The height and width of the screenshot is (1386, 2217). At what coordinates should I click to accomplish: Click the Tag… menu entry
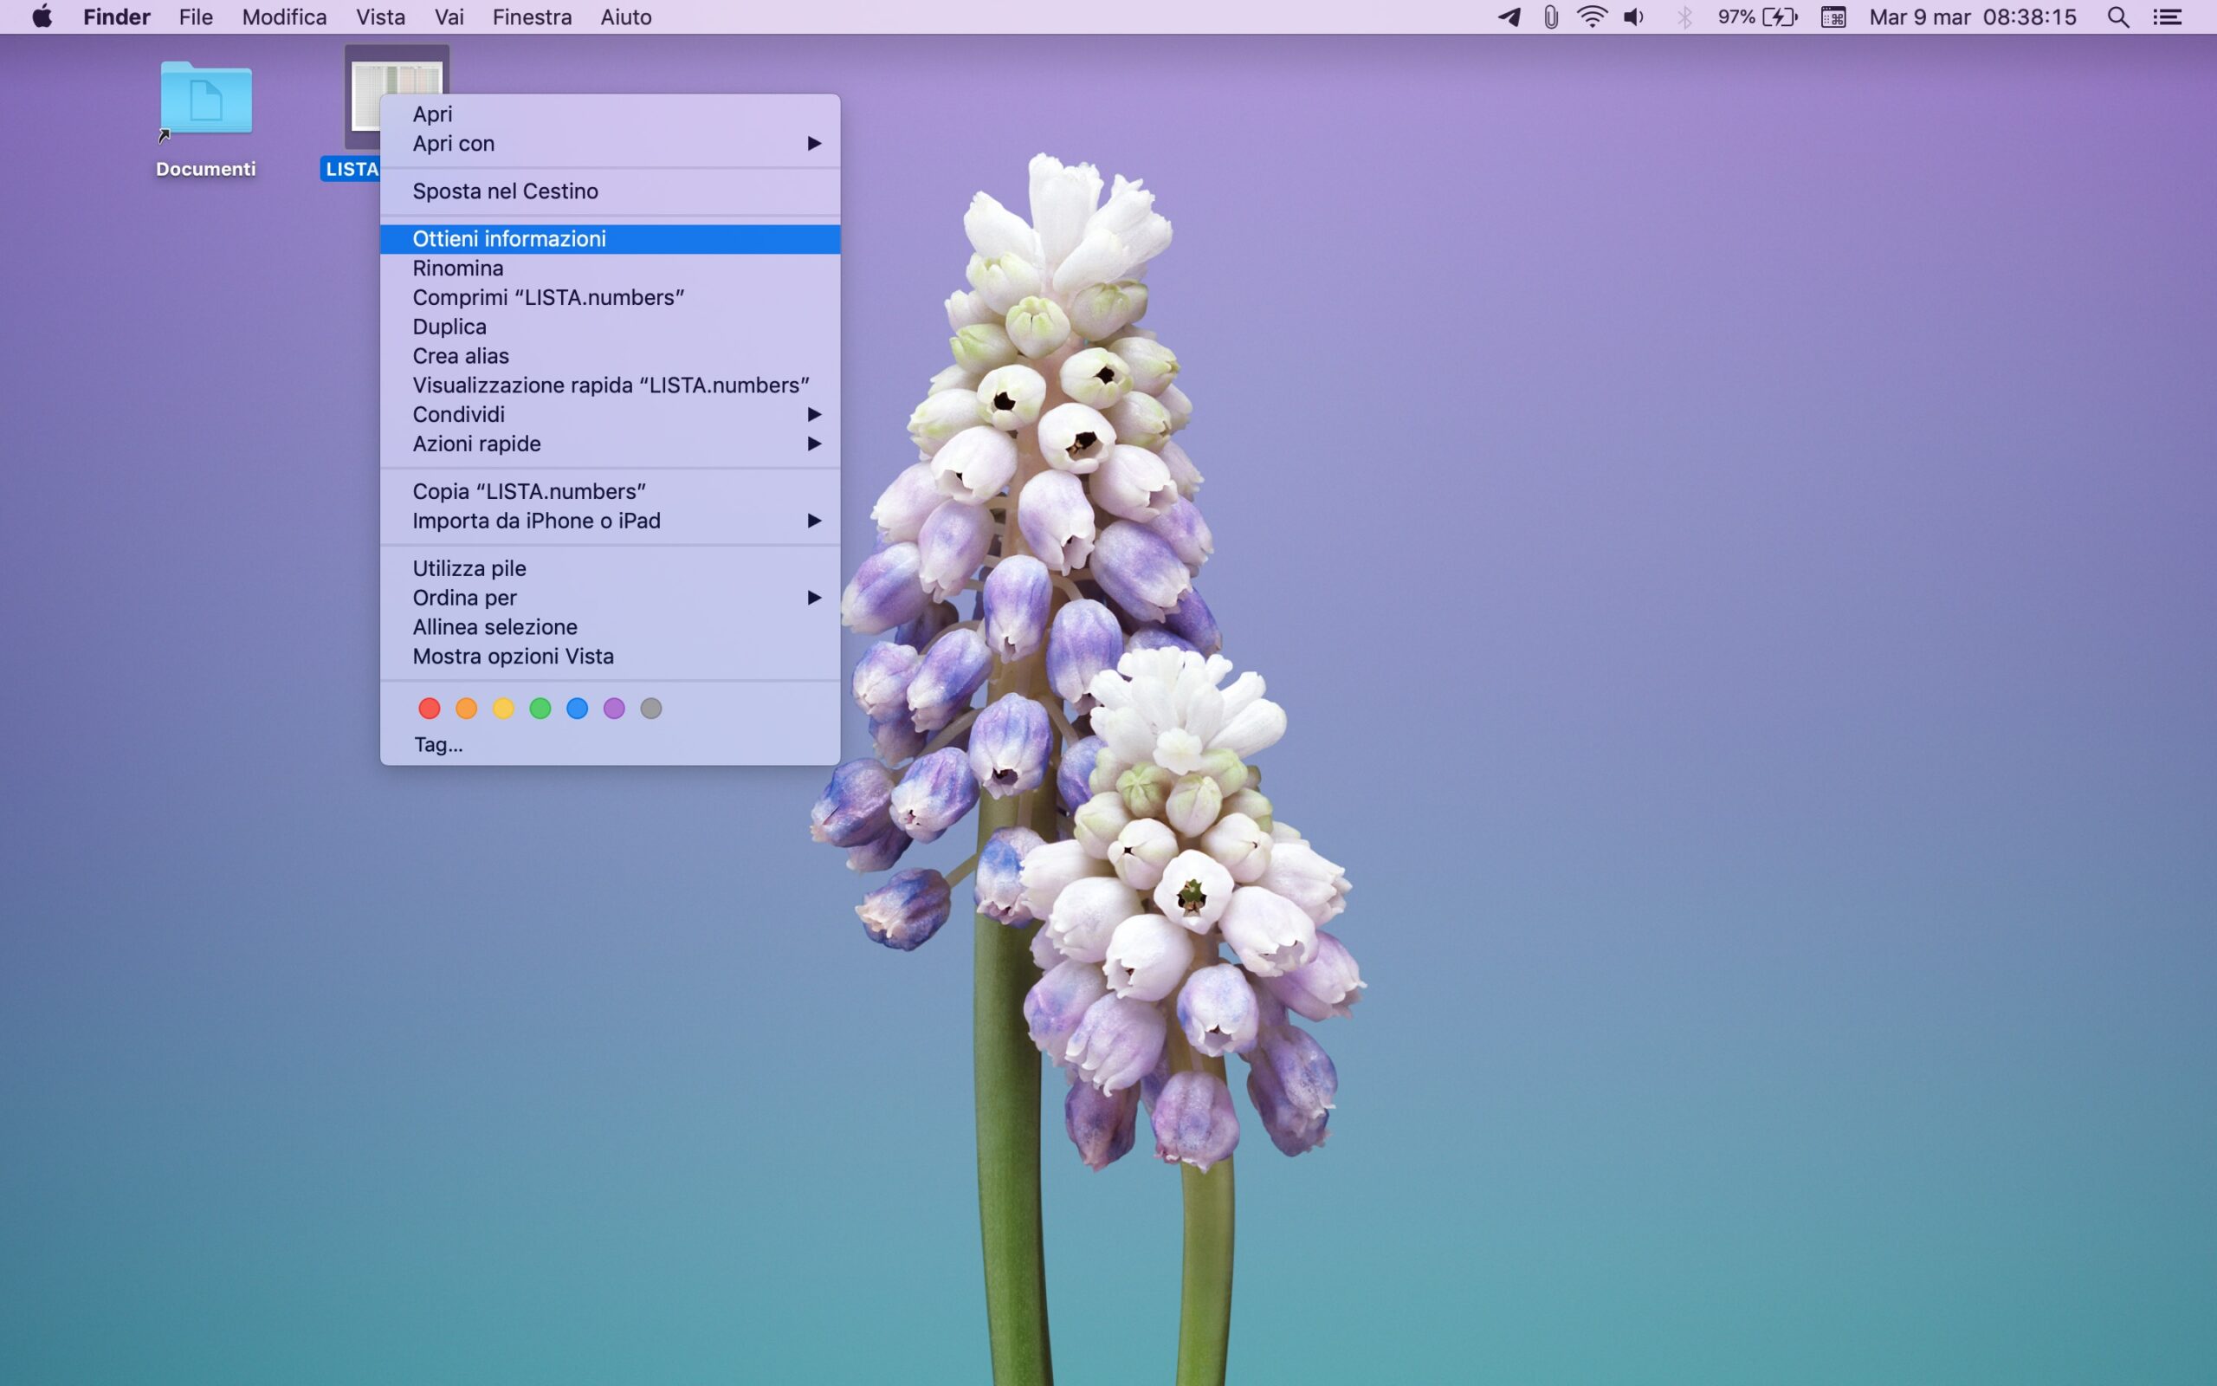[439, 744]
